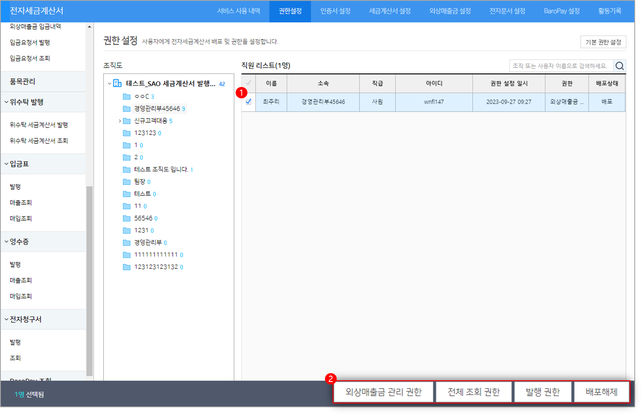Collapse the 전자청구서 sidebar section

click(x=6, y=320)
